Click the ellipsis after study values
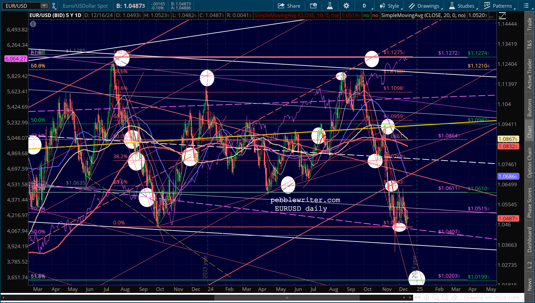Screen dimensions: 535x303 click(x=491, y=15)
